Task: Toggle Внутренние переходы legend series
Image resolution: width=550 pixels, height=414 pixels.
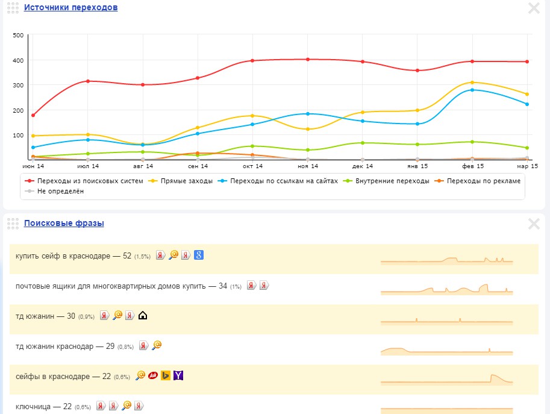Action: (x=386, y=181)
